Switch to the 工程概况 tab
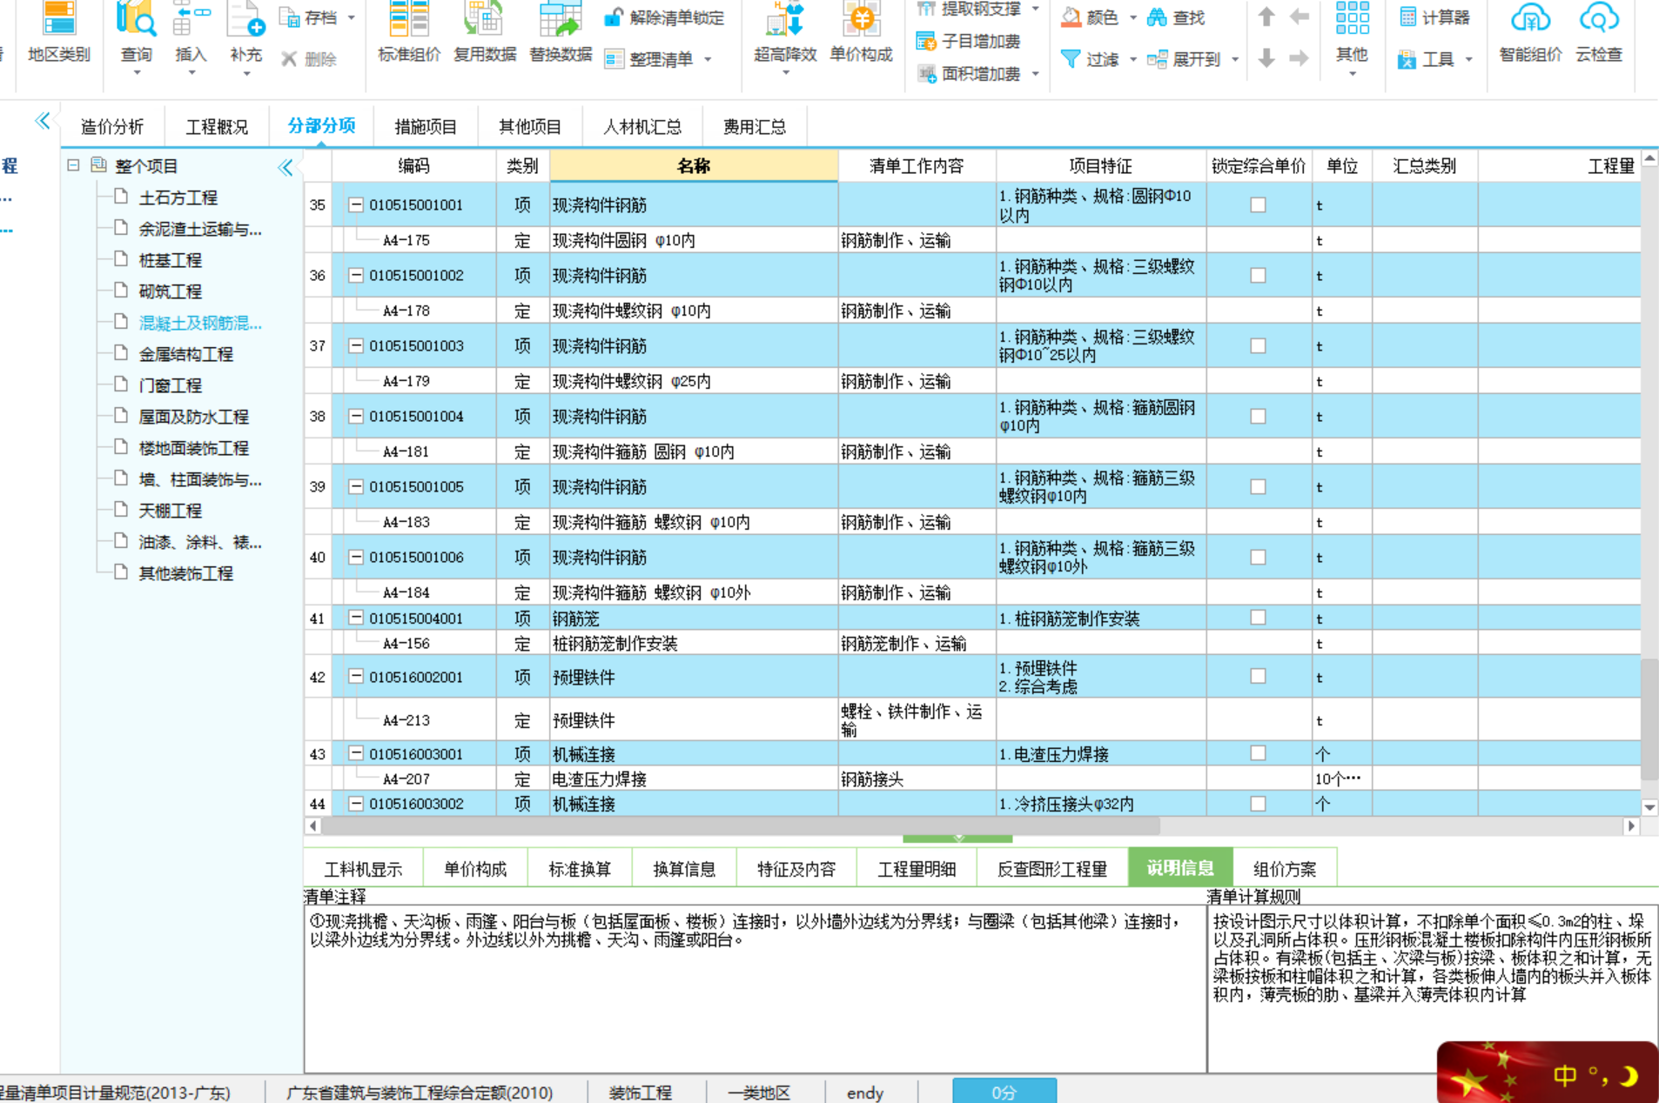Screen dimensions: 1659x1103 point(217,127)
